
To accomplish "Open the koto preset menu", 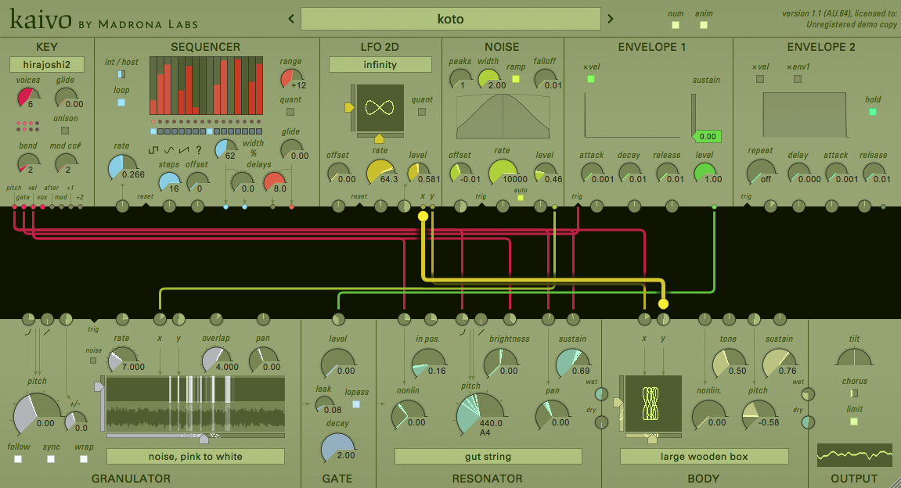I will (450, 19).
